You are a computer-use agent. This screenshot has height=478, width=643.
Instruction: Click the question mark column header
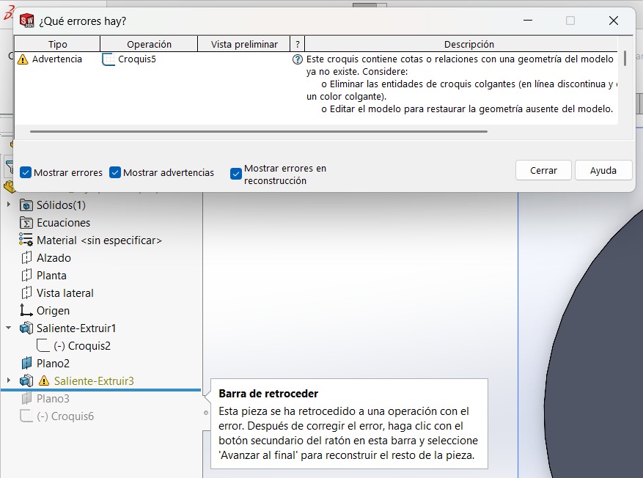tap(298, 44)
